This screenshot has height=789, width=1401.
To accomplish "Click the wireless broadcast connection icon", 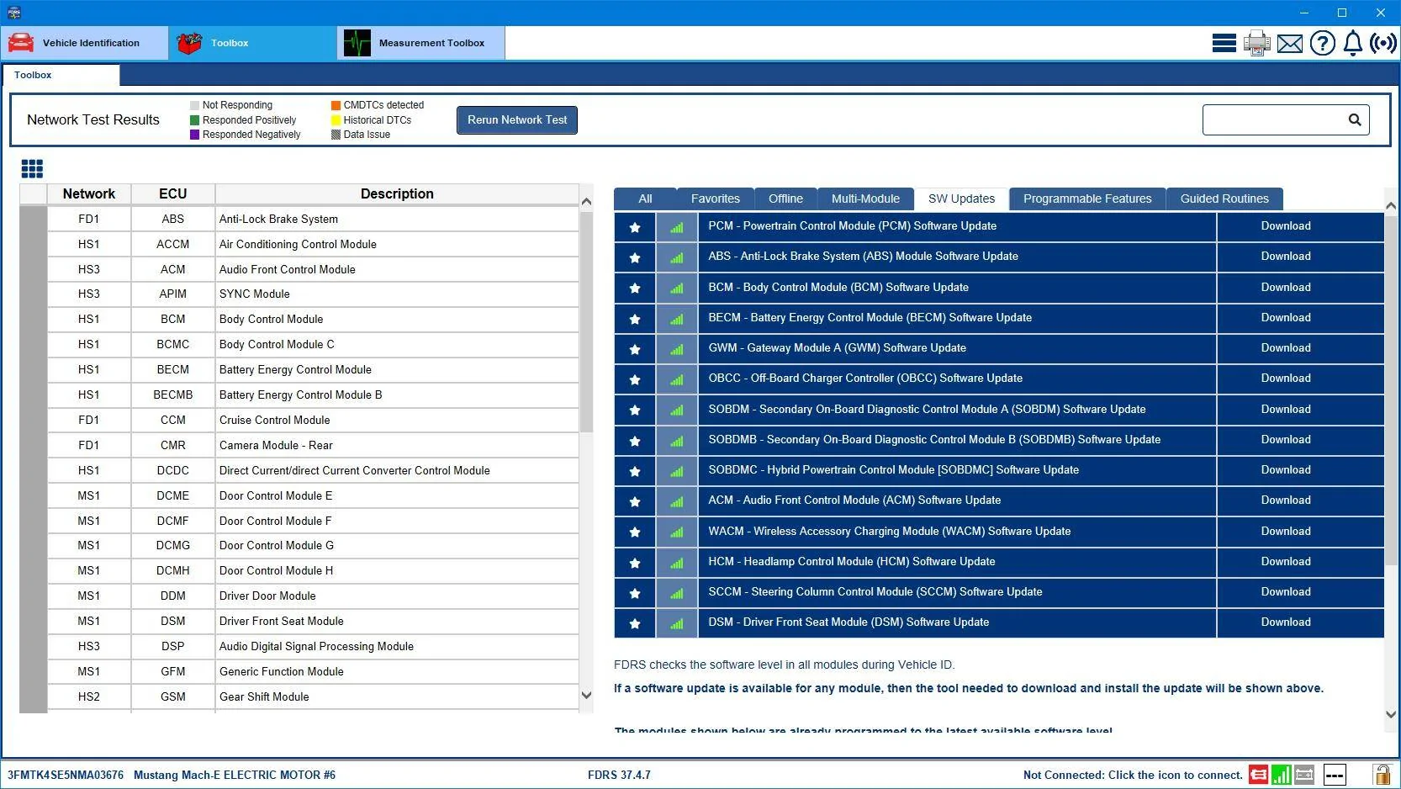I will [x=1383, y=43].
